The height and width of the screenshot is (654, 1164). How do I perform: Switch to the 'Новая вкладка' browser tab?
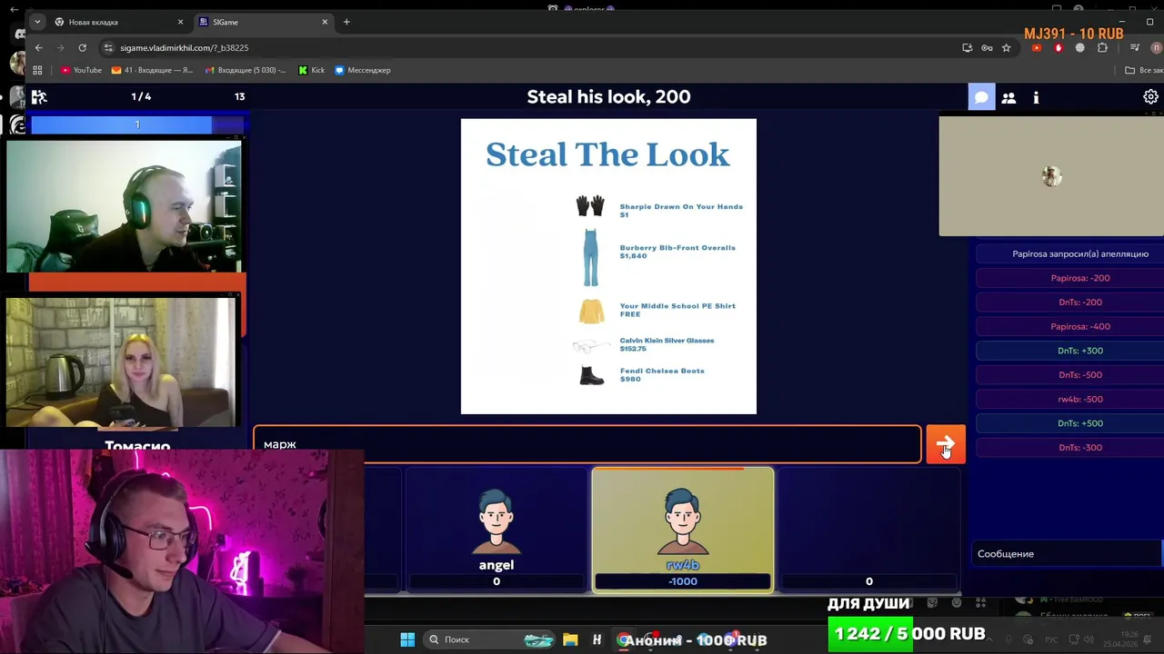coord(116,22)
